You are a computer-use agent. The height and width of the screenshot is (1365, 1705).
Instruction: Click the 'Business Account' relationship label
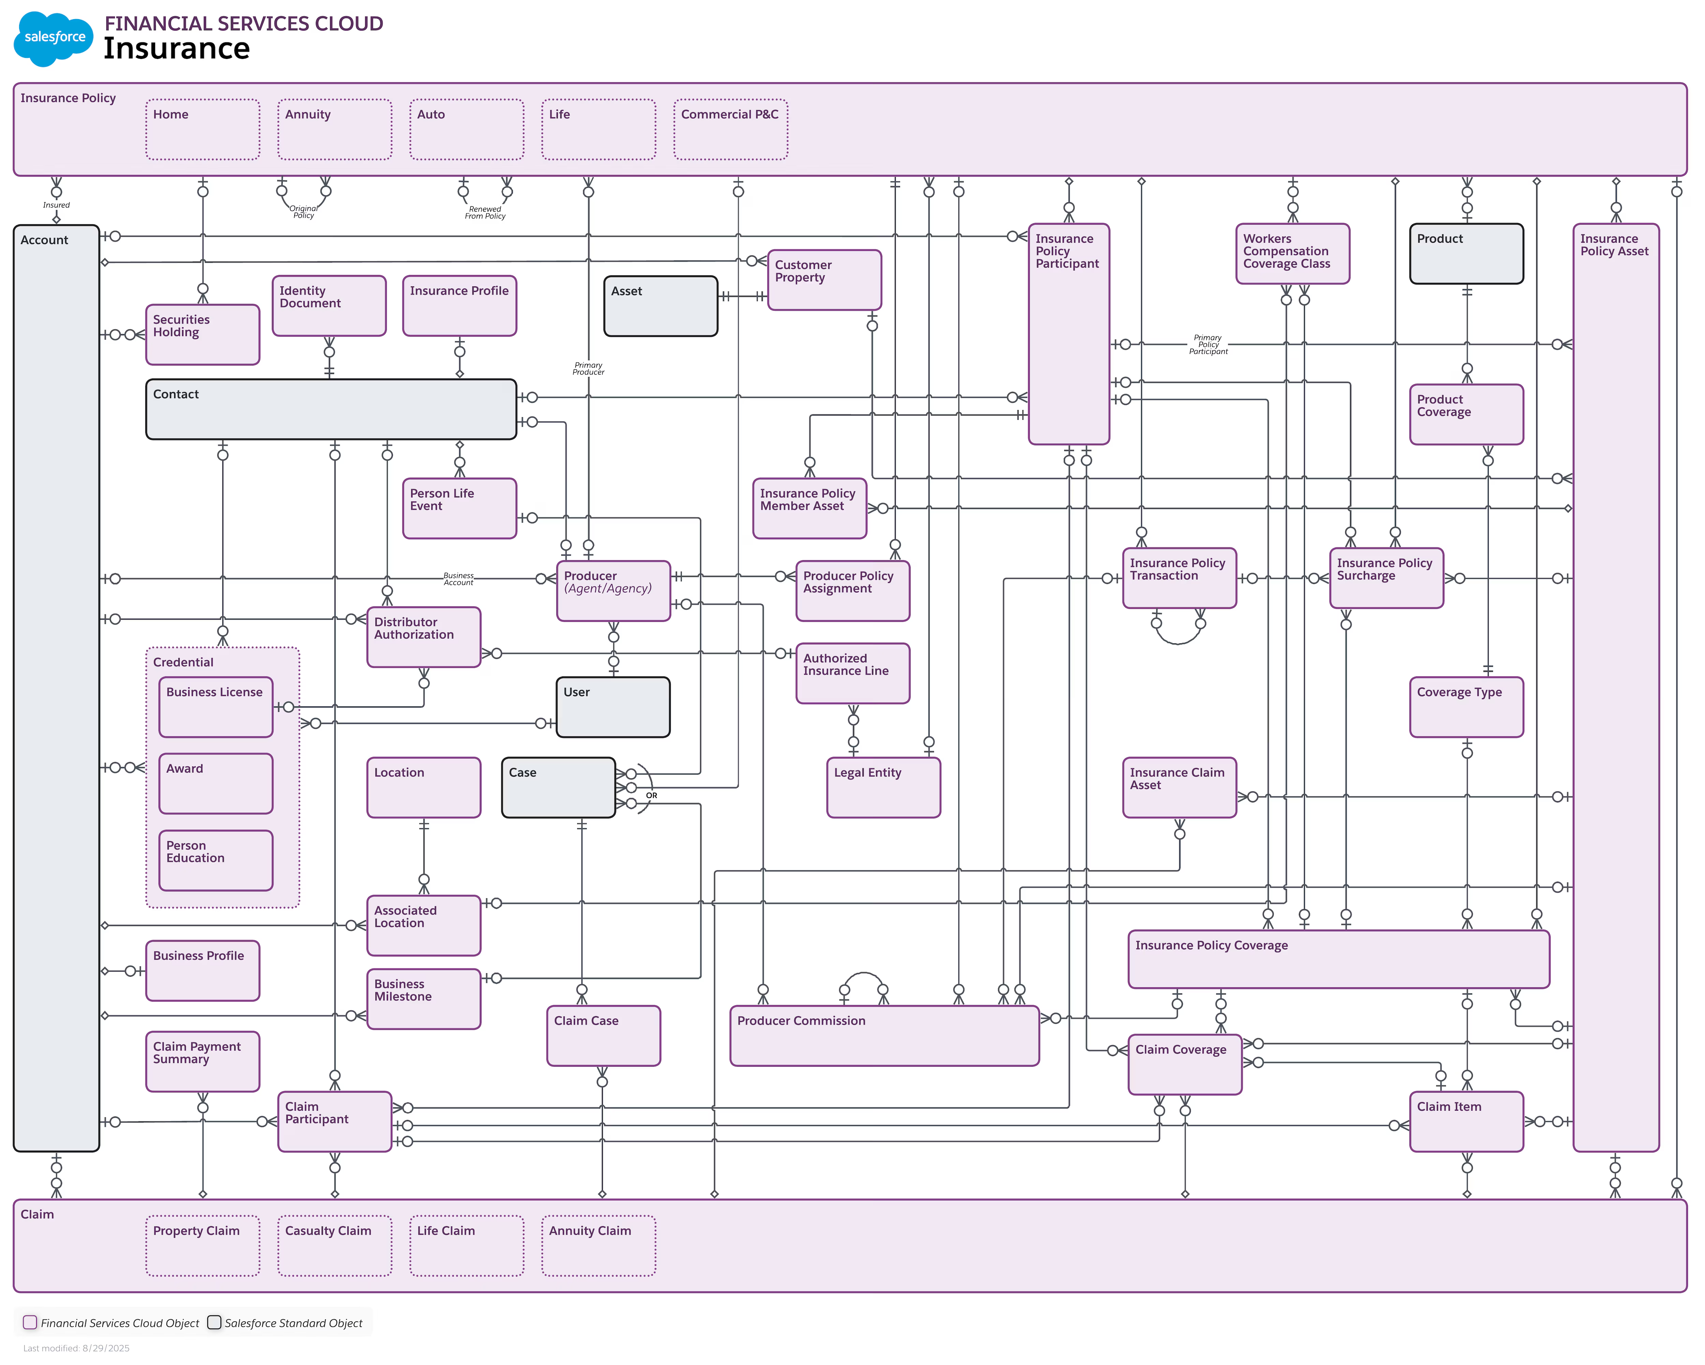(x=459, y=579)
